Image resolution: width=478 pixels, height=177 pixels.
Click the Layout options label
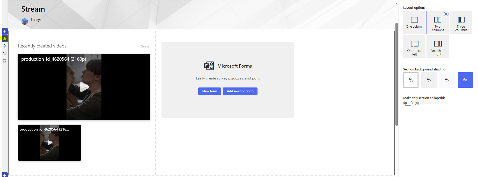click(x=414, y=8)
